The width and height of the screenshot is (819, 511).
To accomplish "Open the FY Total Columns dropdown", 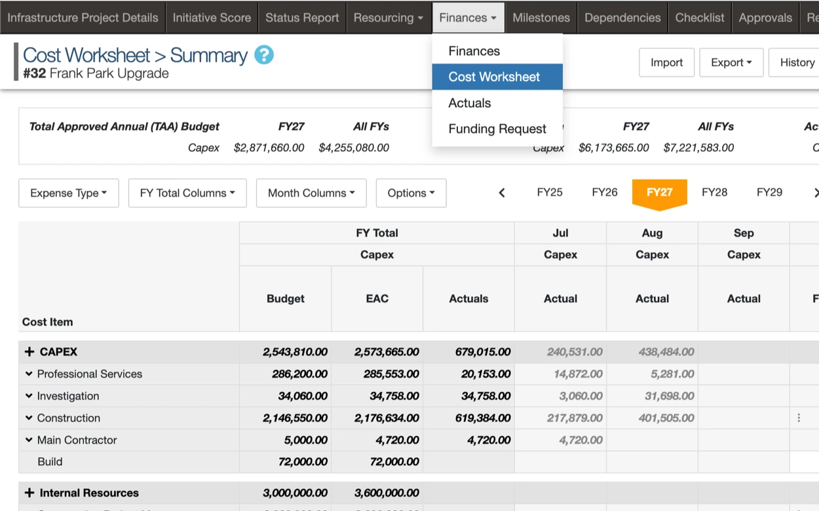I will click(187, 193).
